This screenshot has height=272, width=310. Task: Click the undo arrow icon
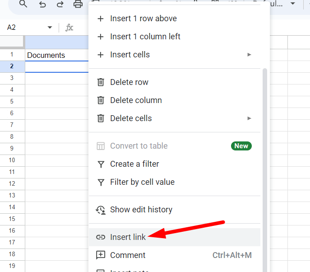coord(42,4)
